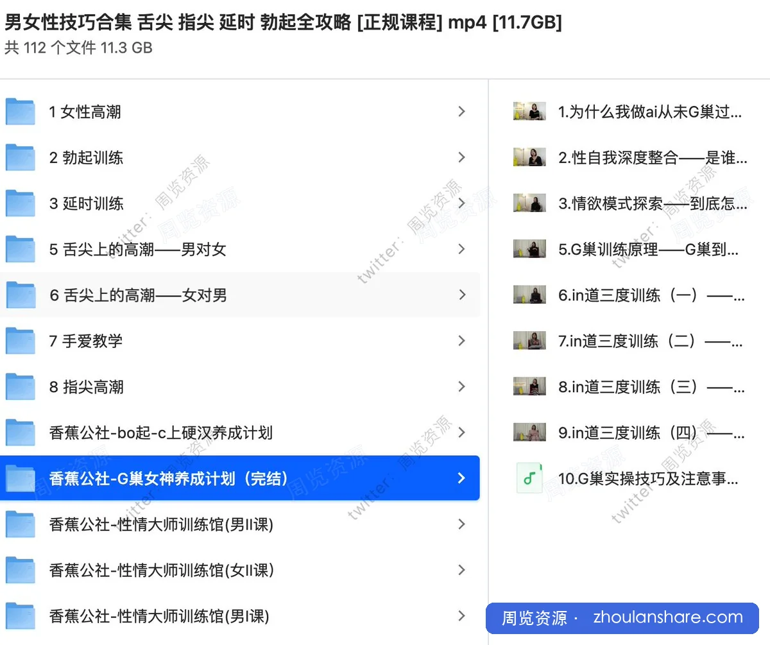770x645 pixels.
Task: Click audio file icon for 10.G巢实操技巧
Action: pyautogui.click(x=529, y=478)
